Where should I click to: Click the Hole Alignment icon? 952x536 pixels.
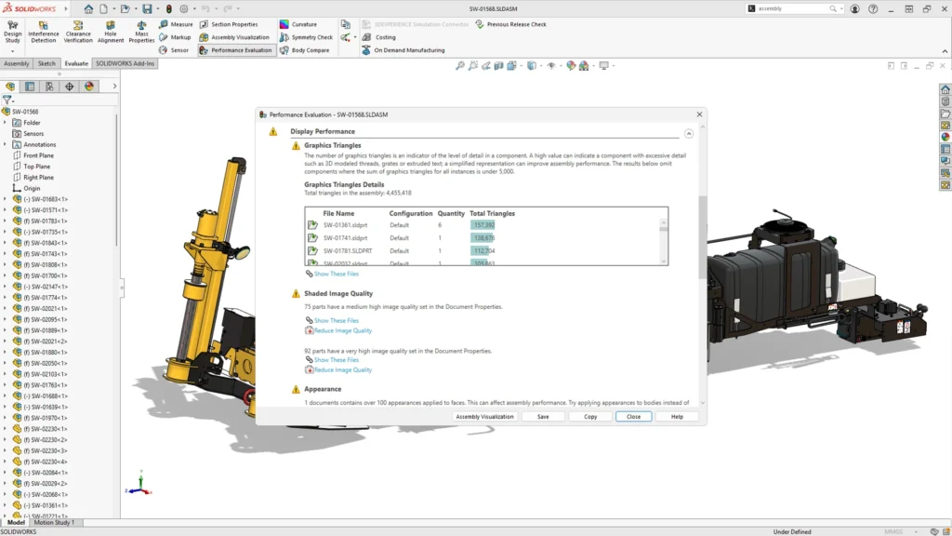pyautogui.click(x=111, y=32)
